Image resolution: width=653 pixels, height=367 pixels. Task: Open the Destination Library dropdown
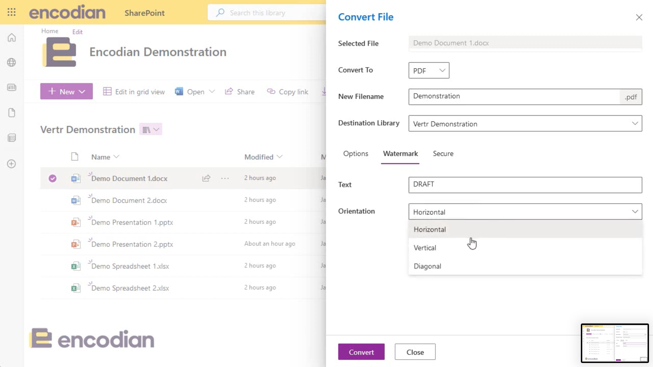tap(525, 123)
